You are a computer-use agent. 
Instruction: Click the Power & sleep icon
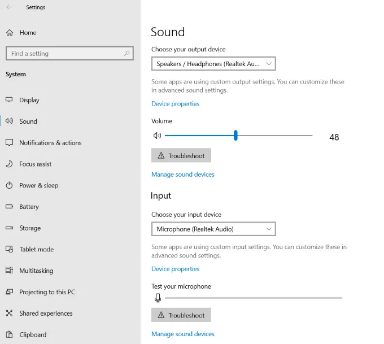pos(9,185)
